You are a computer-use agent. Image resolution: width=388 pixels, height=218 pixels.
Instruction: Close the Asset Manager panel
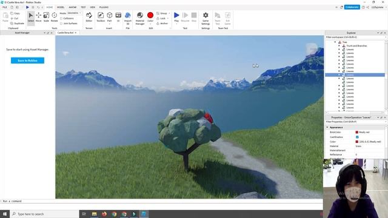pos(52,33)
